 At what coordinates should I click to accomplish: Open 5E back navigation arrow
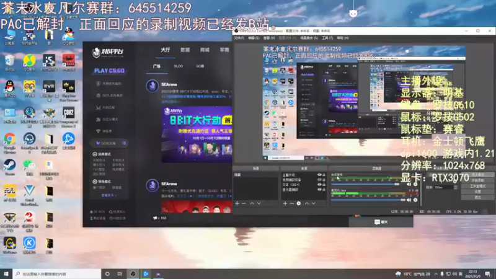141,50
